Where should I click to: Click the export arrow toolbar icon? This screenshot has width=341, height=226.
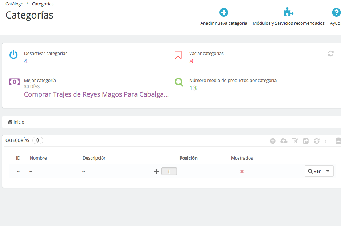[306, 141]
